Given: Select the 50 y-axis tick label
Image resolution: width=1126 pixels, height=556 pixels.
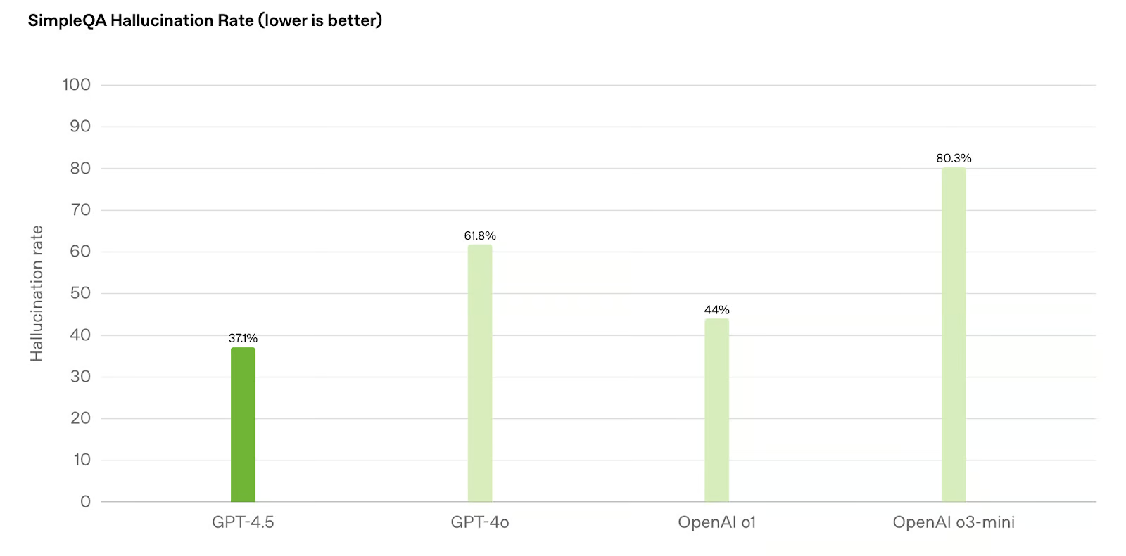Looking at the screenshot, I should 80,293.
